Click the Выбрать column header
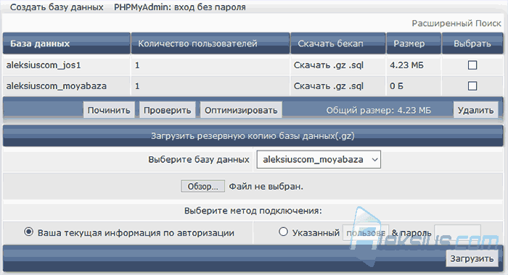This screenshot has width=508, height=275. tap(472, 43)
